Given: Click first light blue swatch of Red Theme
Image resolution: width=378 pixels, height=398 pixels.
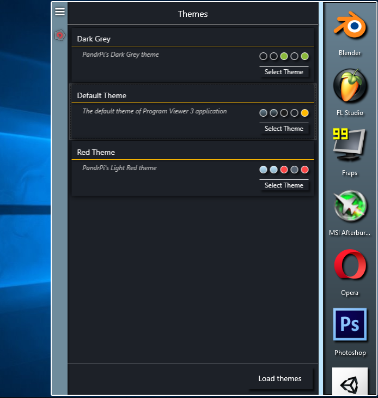Looking at the screenshot, I should pyautogui.click(x=264, y=170).
